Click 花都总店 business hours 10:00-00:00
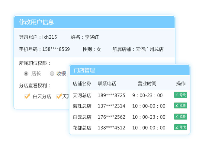This screenshot has width=209, height=150. [149, 128]
